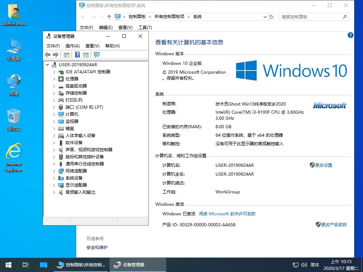The height and width of the screenshot is (272, 363).
Task: Click the 搜索控制面板 search field
Action: tap(314, 17)
